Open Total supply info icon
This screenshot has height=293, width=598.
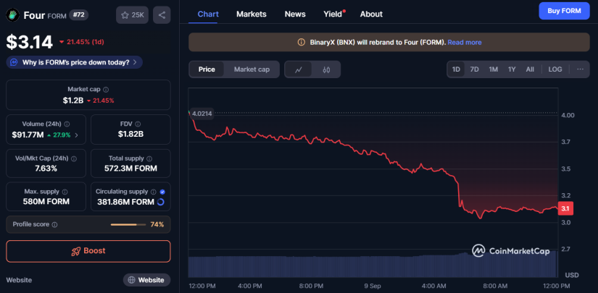[x=149, y=158]
